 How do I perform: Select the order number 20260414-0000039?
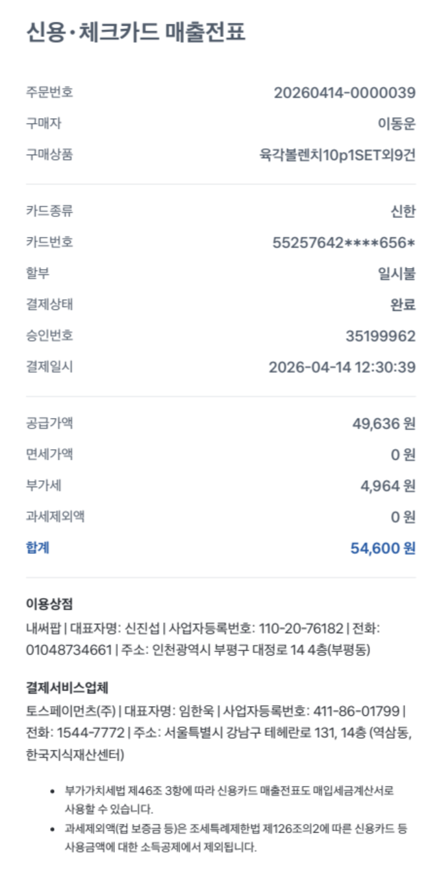tap(344, 93)
